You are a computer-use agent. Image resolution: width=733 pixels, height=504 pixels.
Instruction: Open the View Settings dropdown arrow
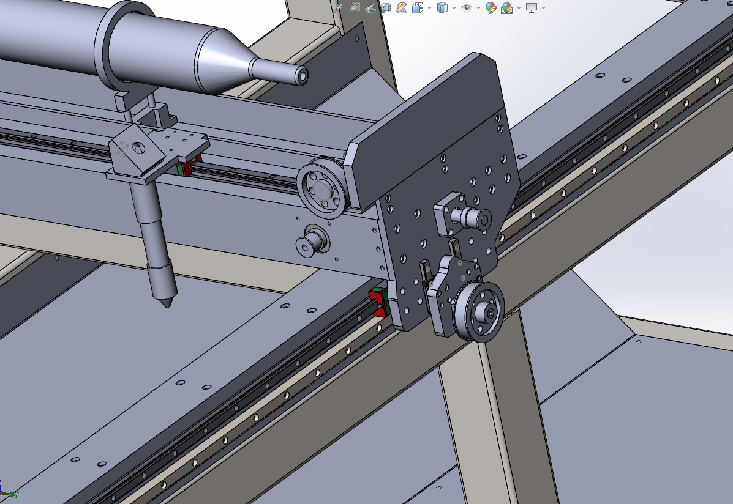543,8
